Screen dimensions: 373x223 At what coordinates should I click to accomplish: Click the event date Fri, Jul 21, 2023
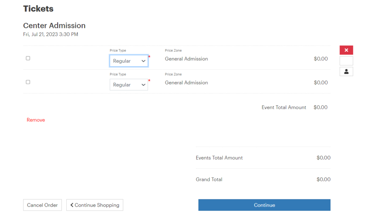[51, 35]
